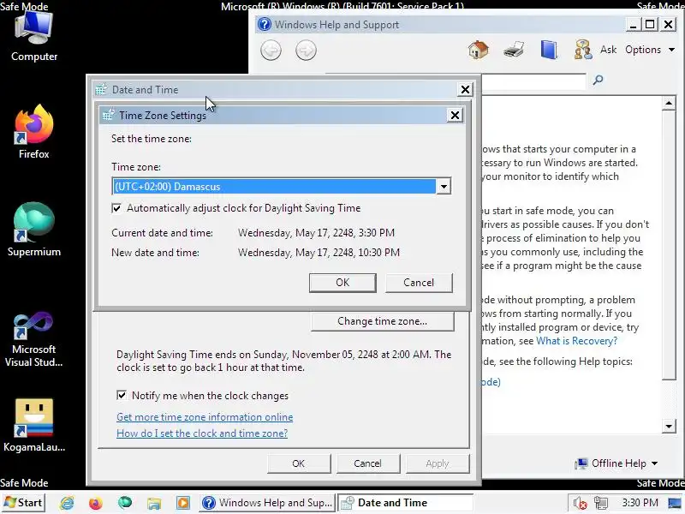Open the Time zone dropdown list
Viewport: 685px width, 514px height.
click(444, 187)
